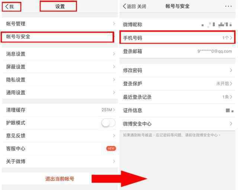Click the 1条 login record count
This screenshot has width=238, height=190.
coord(226,97)
